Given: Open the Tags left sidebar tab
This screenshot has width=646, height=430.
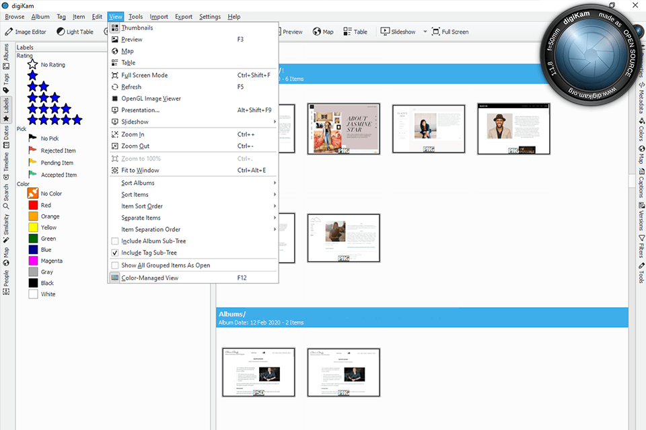Looking at the screenshot, I should pos(6,83).
